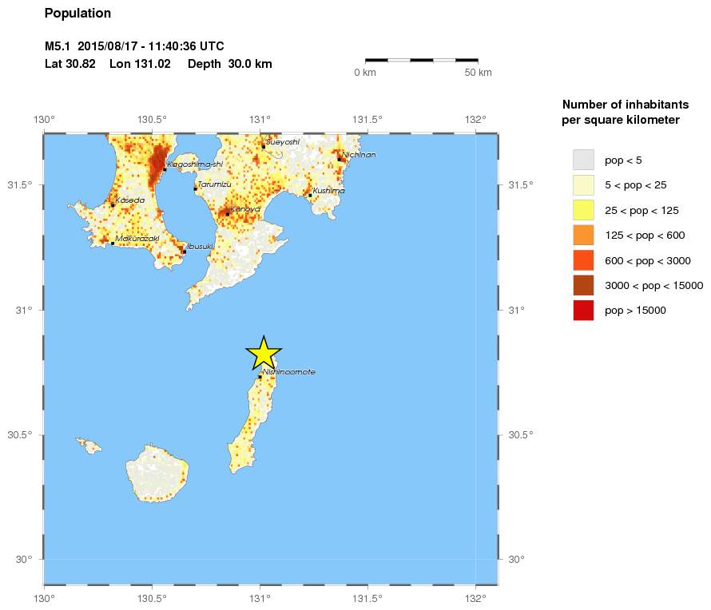The height and width of the screenshot is (610, 711).
Task: Select the '125 < pop < 600' orange swatch
Action: 583,235
